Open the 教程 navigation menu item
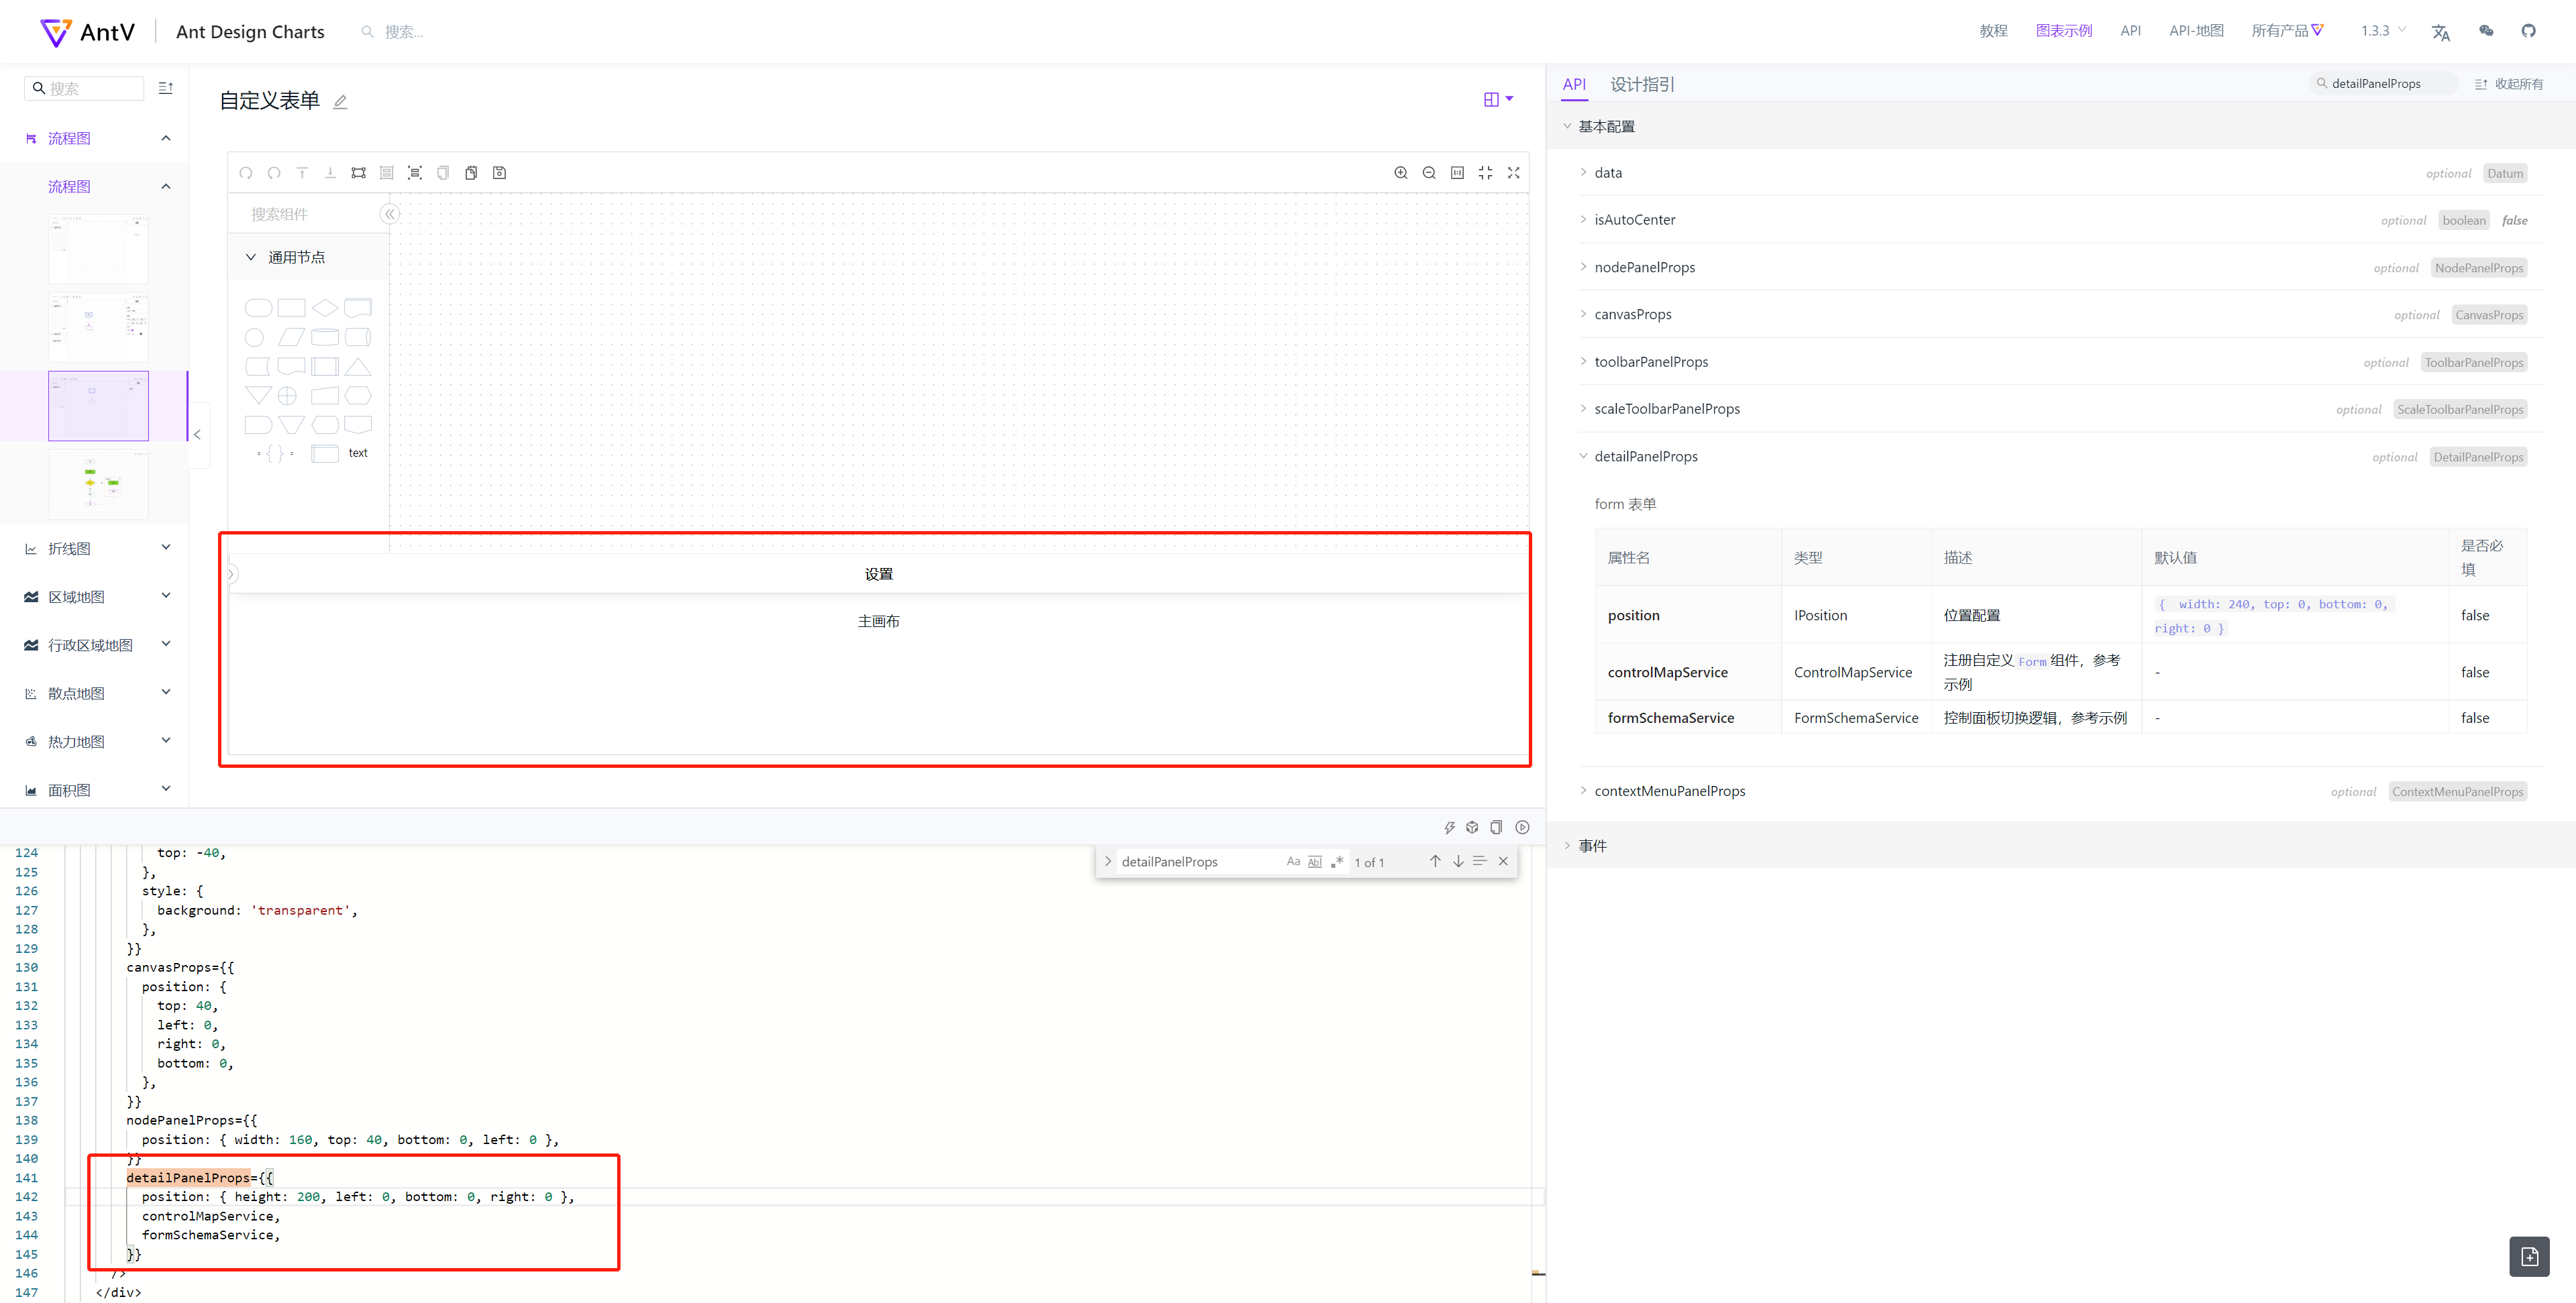This screenshot has width=2576, height=1303. pos(1993,31)
